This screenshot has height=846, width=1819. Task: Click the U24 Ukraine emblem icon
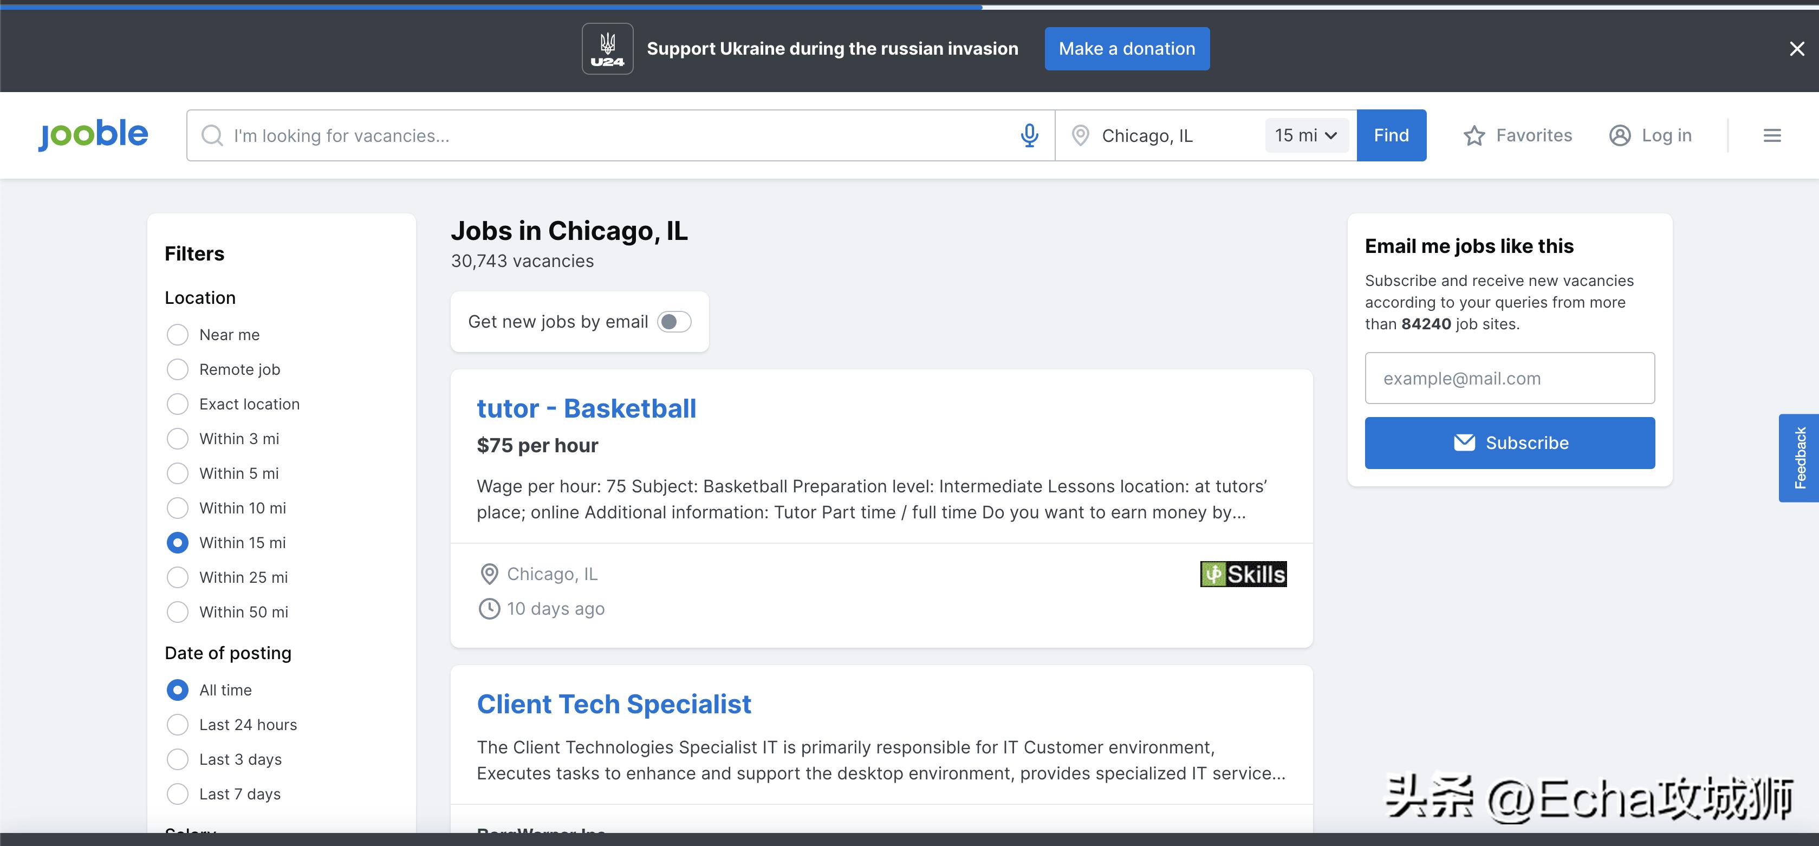click(607, 49)
